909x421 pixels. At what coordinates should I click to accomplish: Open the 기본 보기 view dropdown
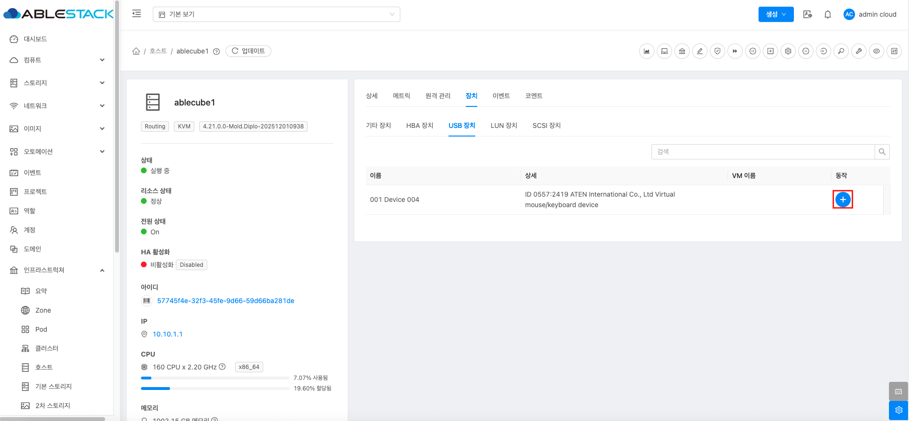[276, 14]
